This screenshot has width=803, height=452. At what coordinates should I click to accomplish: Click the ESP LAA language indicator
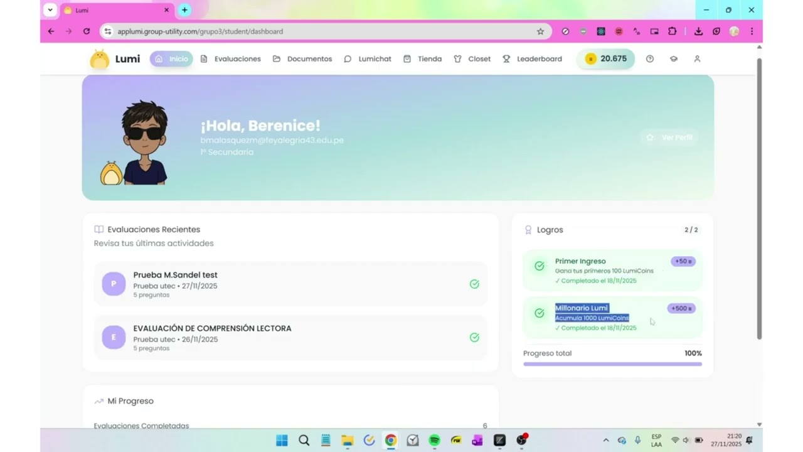[x=656, y=441]
